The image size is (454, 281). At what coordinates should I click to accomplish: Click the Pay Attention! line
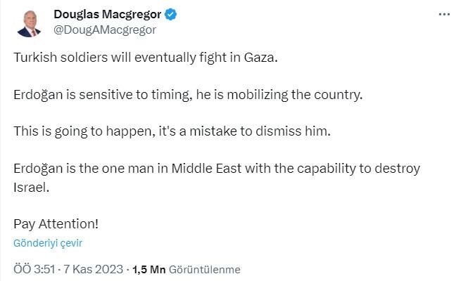(x=56, y=224)
